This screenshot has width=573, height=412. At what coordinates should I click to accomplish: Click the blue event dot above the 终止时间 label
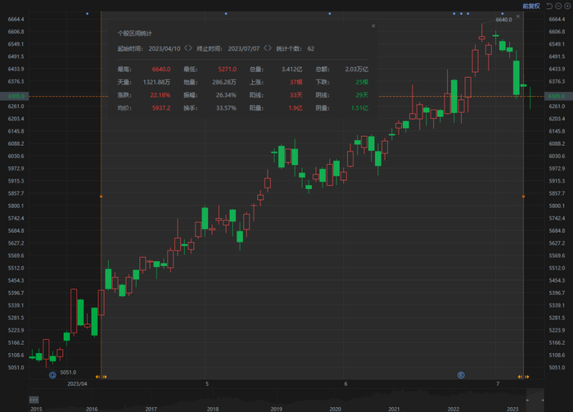click(x=226, y=14)
